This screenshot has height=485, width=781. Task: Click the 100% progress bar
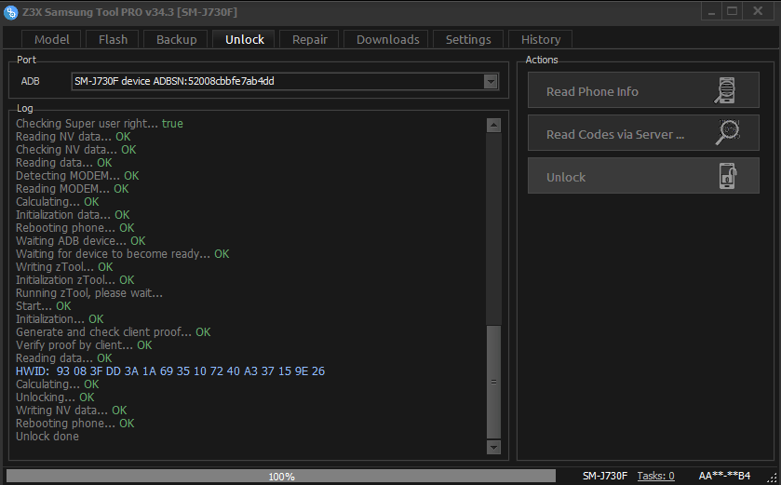pos(281,476)
